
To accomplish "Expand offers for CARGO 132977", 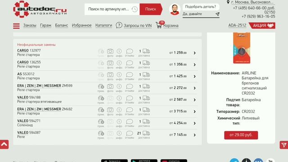I will tap(194, 53).
